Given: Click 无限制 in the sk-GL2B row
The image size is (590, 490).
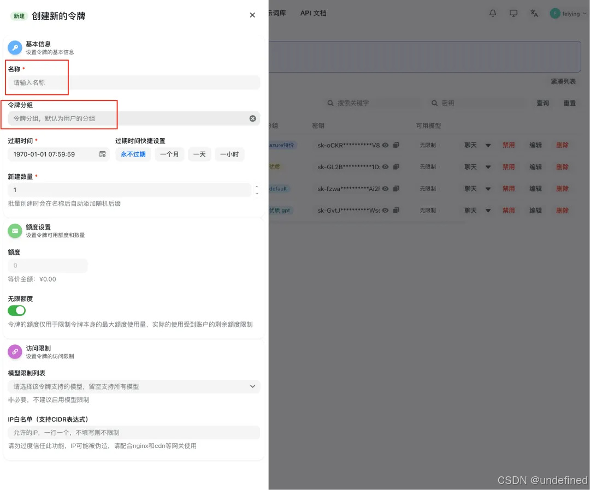Looking at the screenshot, I should pos(428,167).
